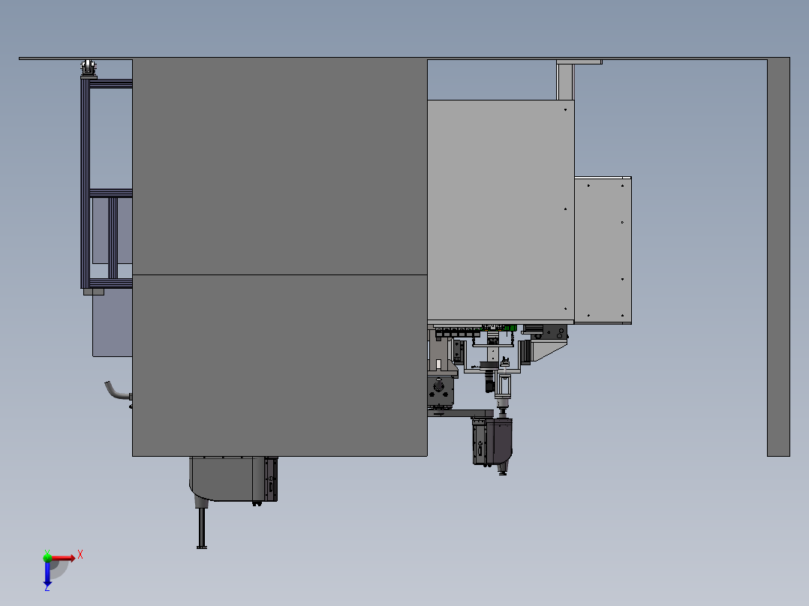The image size is (809, 606).
Task: Select the caster wheel atop the blue frame
Action: 89,68
